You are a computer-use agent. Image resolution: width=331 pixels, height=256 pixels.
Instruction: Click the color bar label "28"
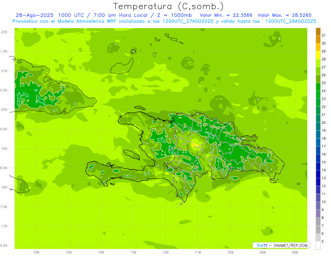pyautogui.click(x=324, y=59)
